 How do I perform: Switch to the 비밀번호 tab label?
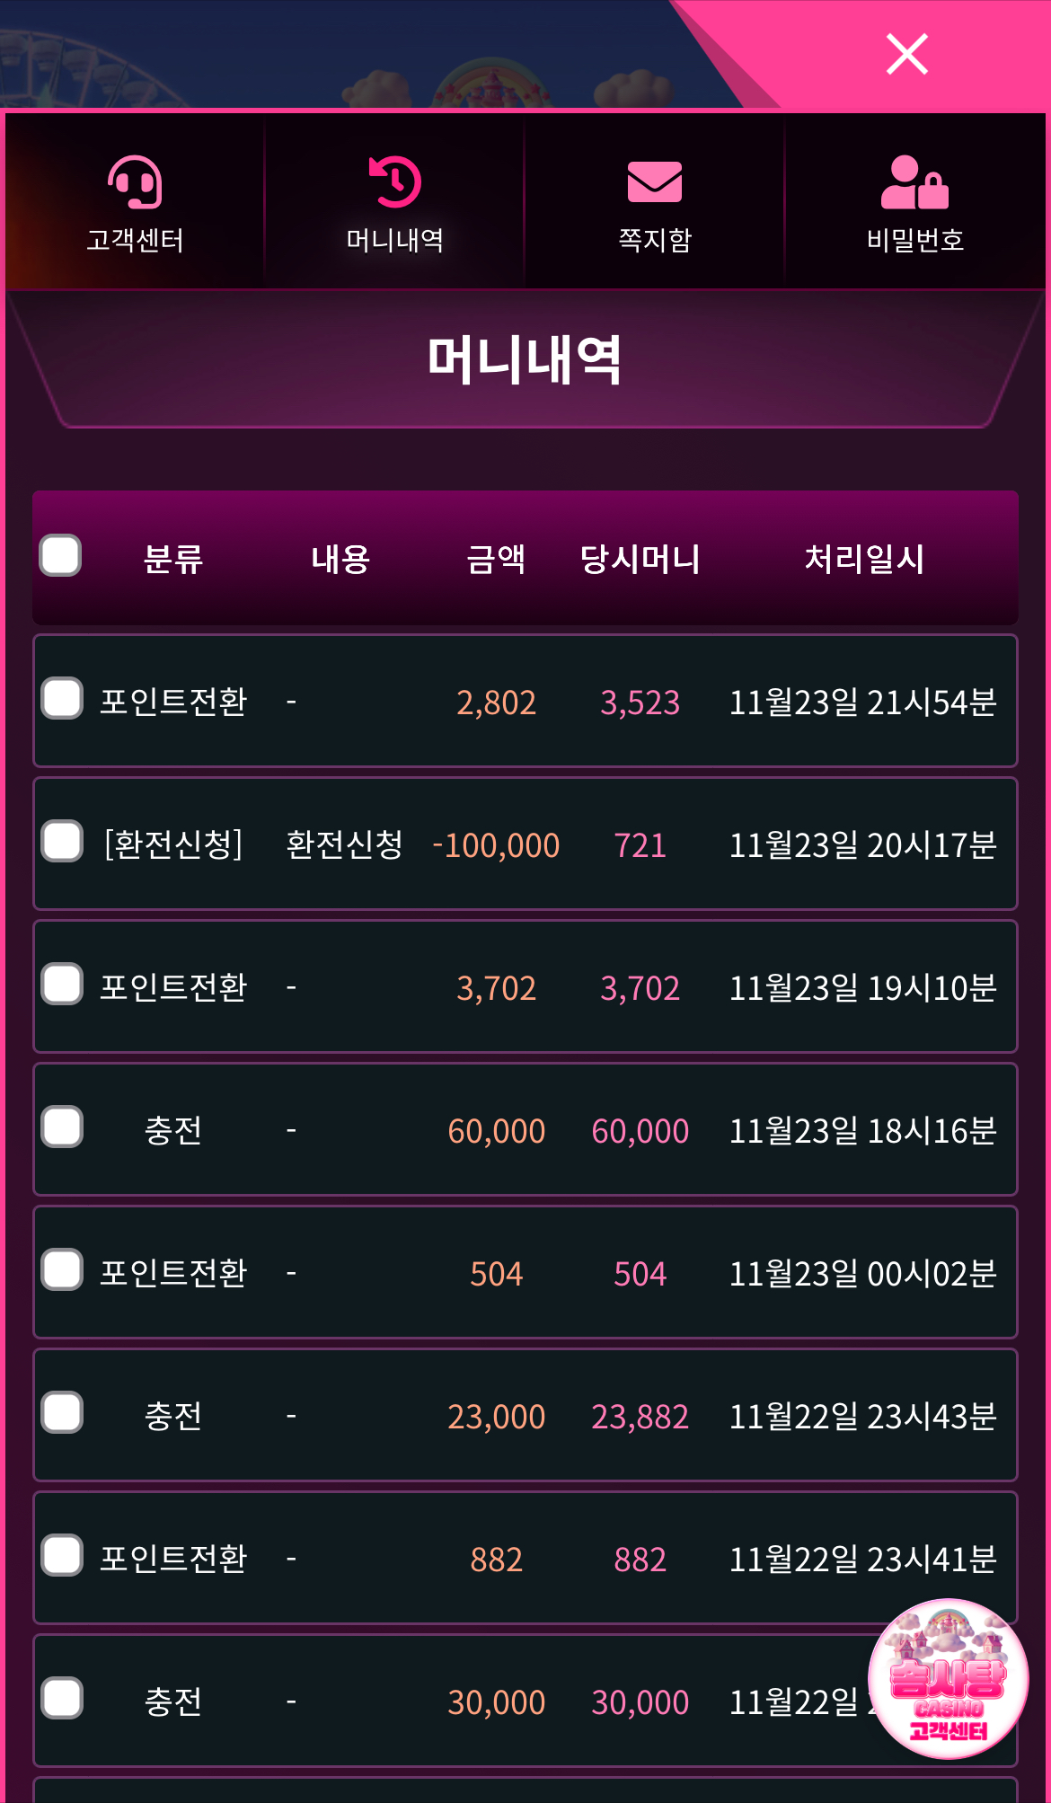click(914, 240)
